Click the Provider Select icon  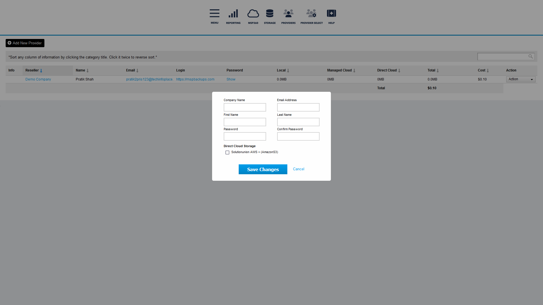tap(311, 13)
